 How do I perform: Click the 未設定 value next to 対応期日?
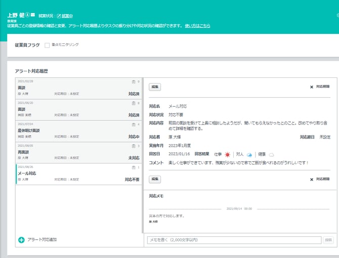(325, 137)
